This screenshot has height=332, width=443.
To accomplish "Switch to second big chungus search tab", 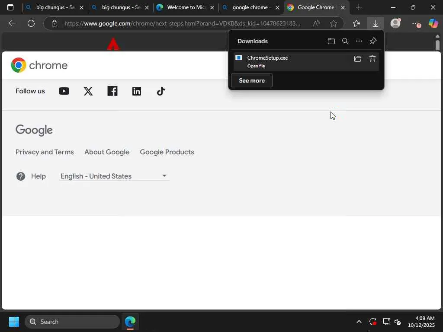I will click(120, 8).
